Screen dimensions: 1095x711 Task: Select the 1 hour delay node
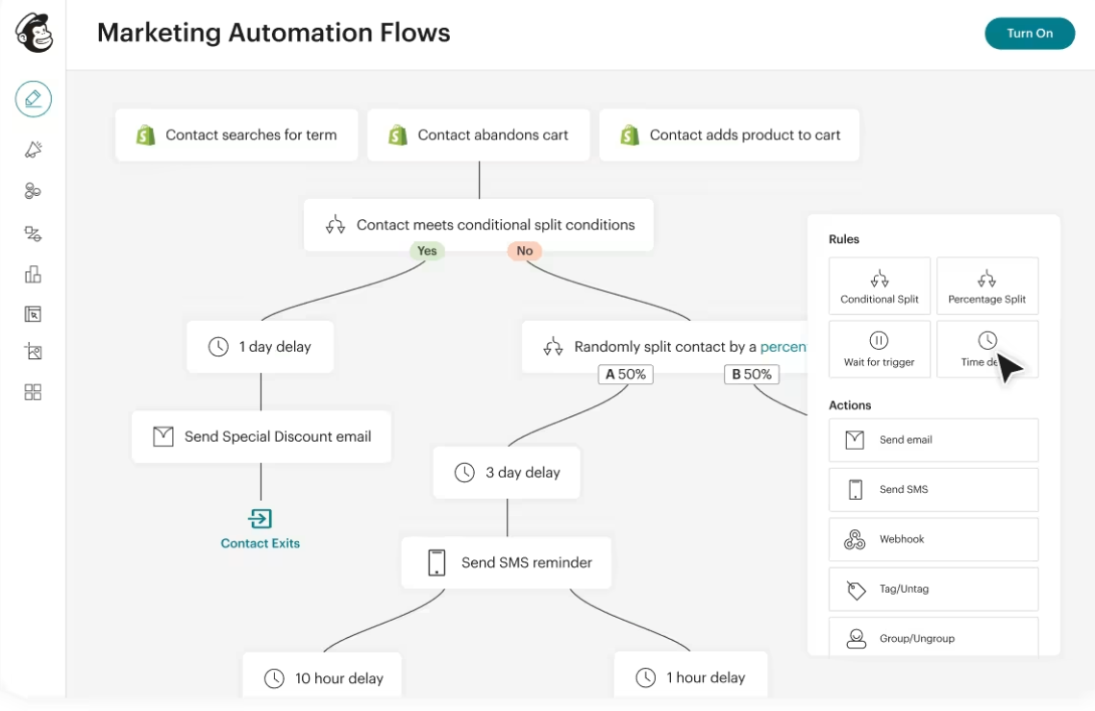[x=690, y=675]
